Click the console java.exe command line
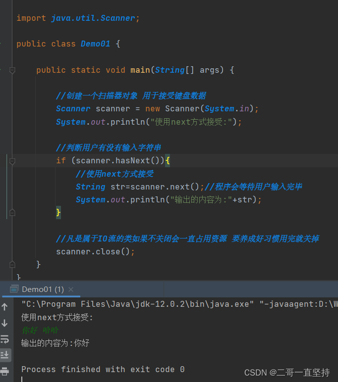Screen dimensions: 338x382 coord(179,304)
